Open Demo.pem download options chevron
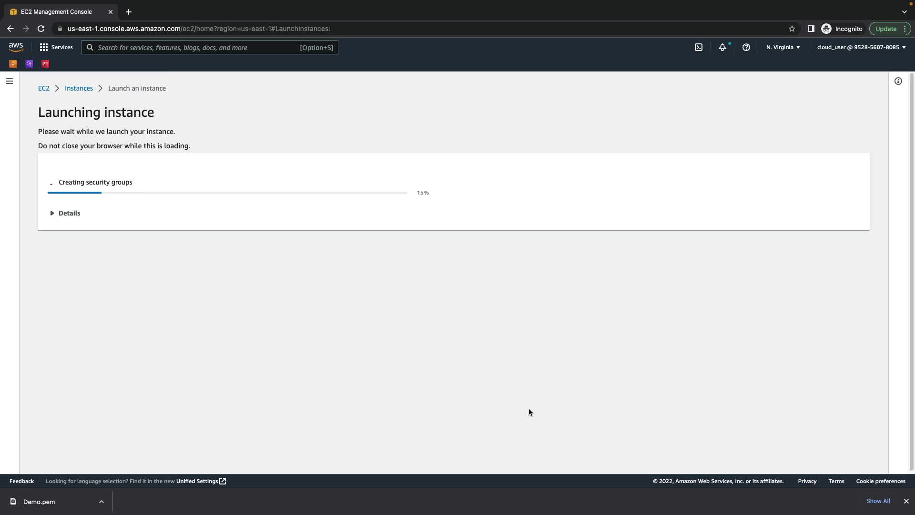 101,502
